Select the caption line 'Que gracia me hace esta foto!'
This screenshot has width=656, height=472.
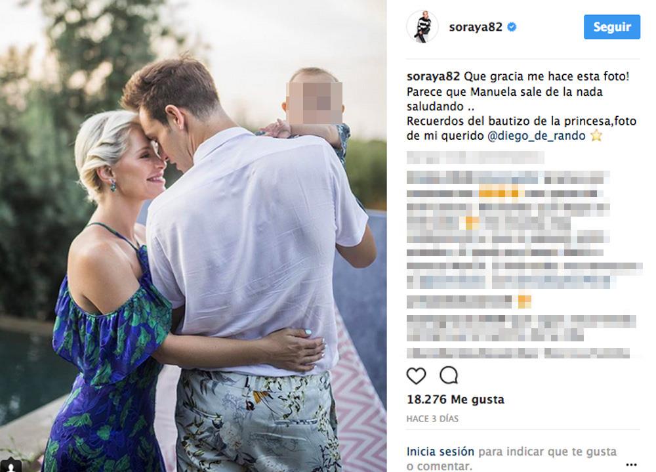(x=546, y=77)
